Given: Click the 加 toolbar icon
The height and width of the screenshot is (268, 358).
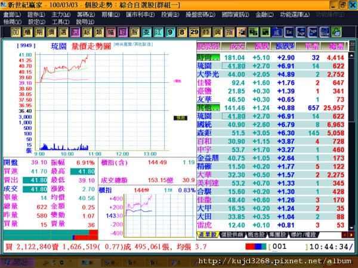Looking at the screenshot, I should pyautogui.click(x=16, y=32).
